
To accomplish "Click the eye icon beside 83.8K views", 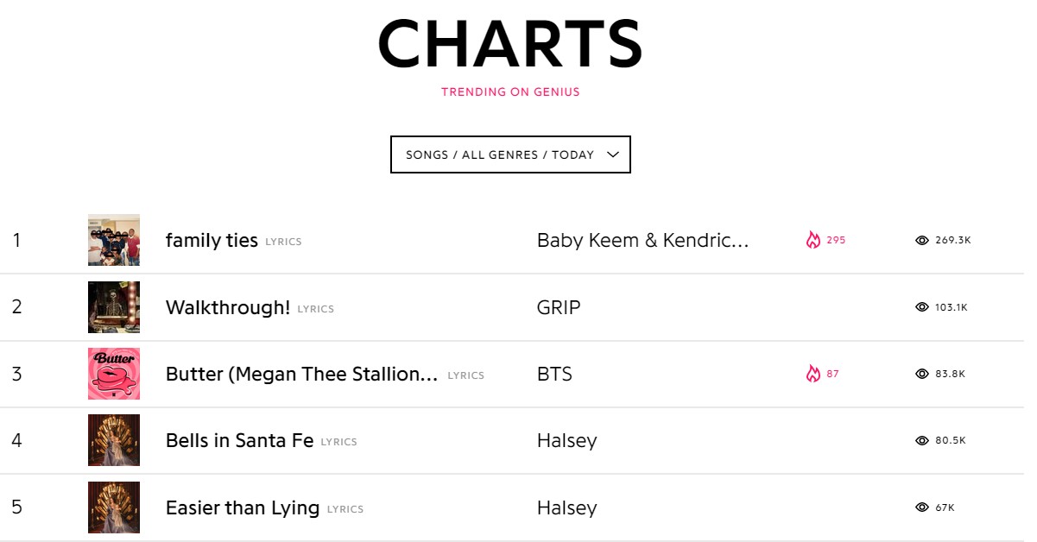I will (922, 374).
